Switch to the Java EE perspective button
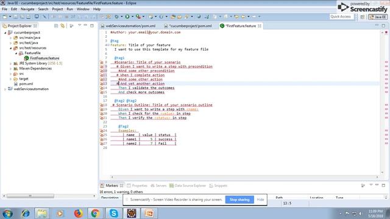Viewport: 390px width, 219px height. click(378, 17)
